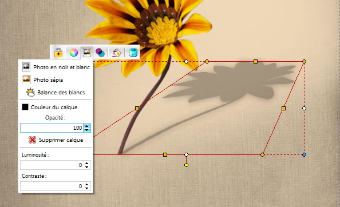Image resolution: width=340 pixels, height=207 pixels.
Task: Click the yellow rotation handle below selection
Action: point(186,165)
